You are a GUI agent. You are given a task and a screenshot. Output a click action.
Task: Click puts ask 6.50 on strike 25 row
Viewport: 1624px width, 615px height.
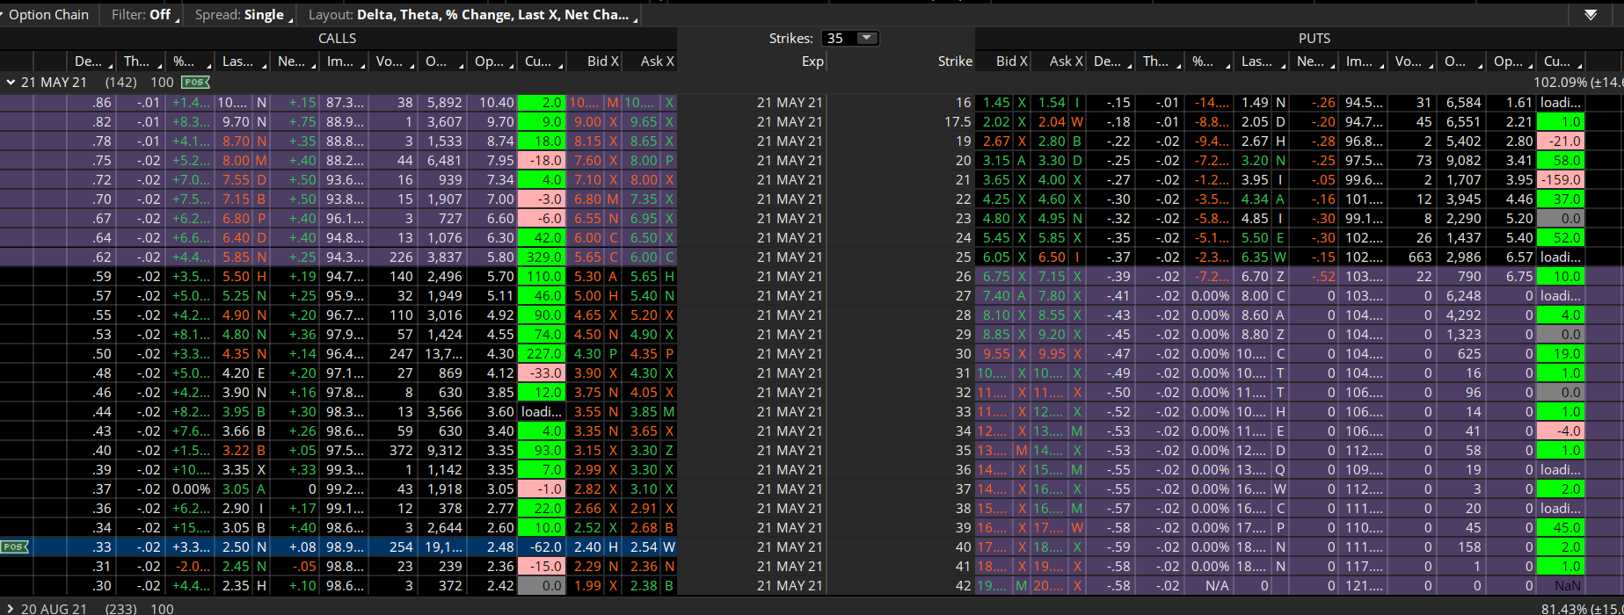click(x=1052, y=257)
